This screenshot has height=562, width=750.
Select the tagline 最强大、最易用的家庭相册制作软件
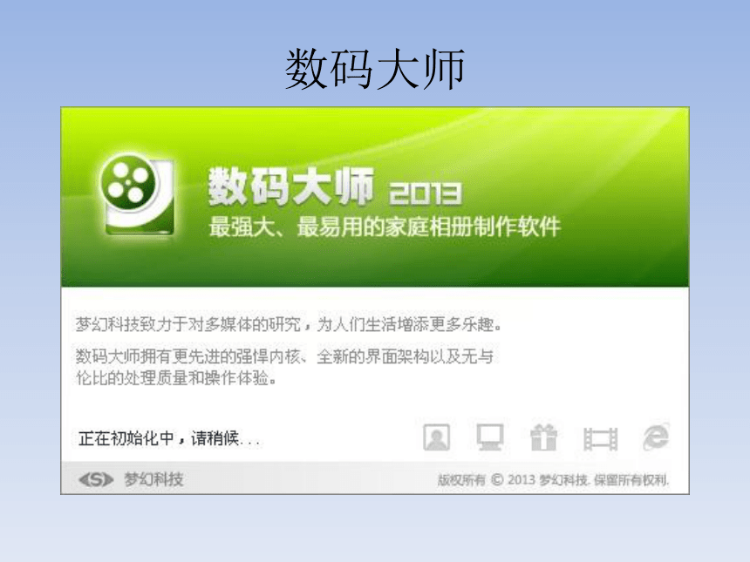(x=385, y=227)
